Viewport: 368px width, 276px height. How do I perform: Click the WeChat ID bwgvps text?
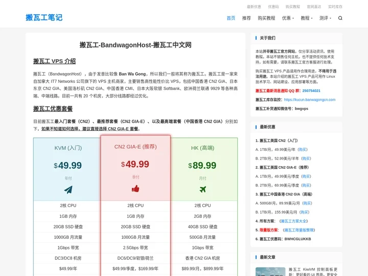[x=302, y=109]
